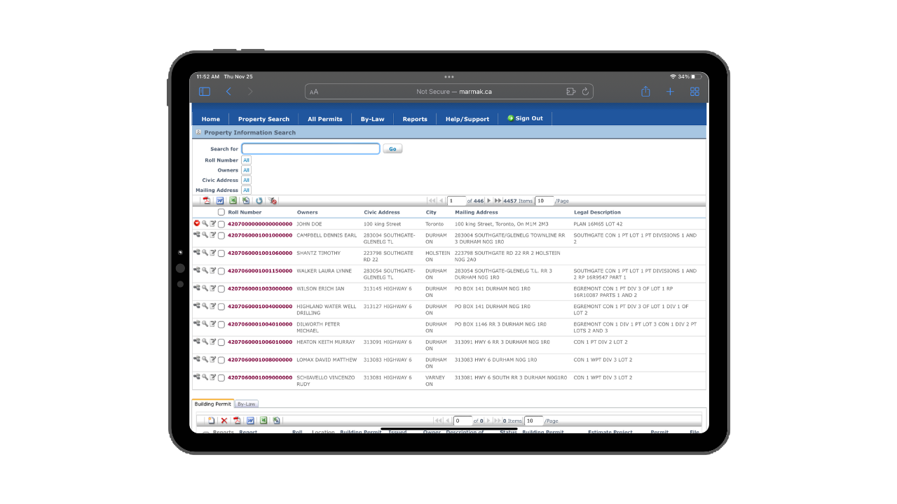Tree icon on HIGHLAND WATER WELL DRILLING row

(197, 306)
